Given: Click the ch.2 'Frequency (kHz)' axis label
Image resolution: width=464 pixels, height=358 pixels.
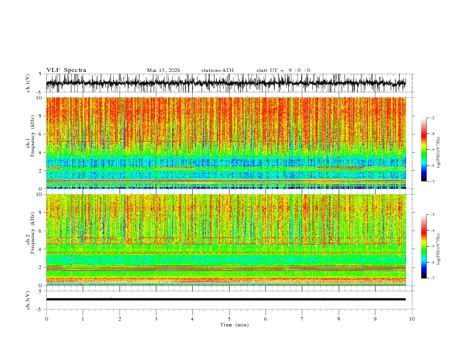Looking at the screenshot, I should [33, 232].
